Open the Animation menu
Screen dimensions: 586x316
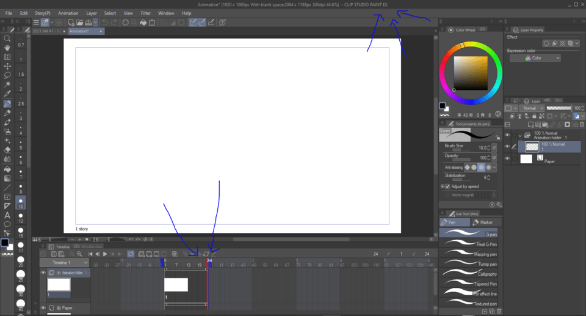(x=68, y=13)
